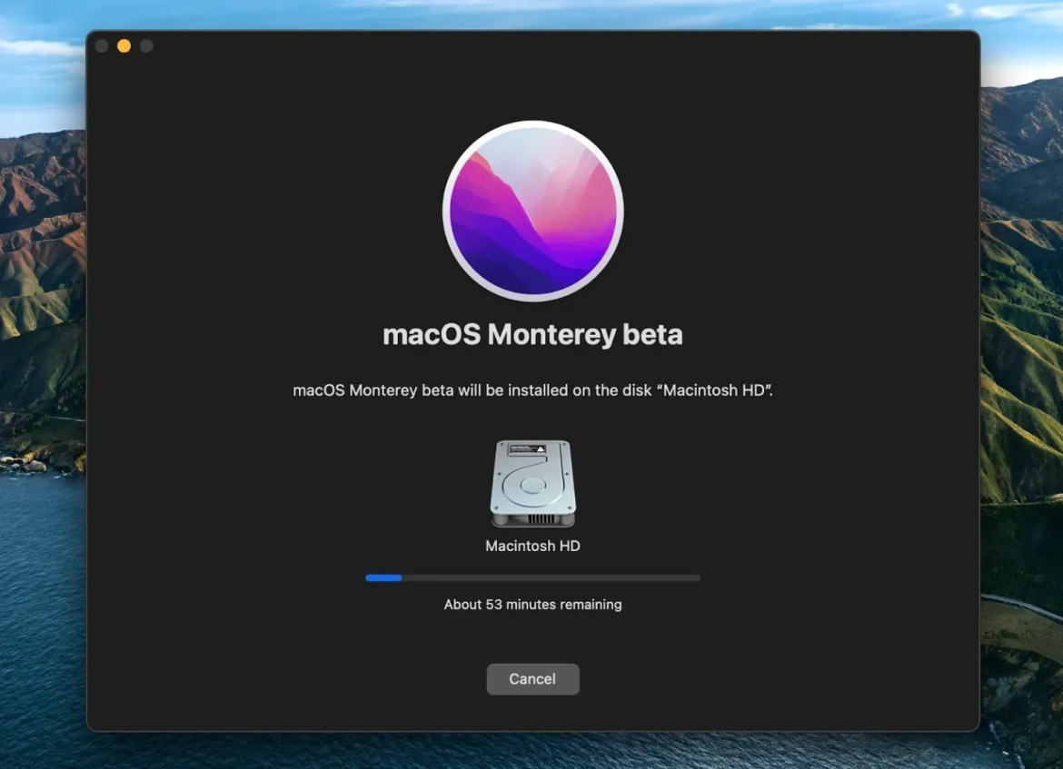Click the macOS Monterey logo icon
The width and height of the screenshot is (1063, 769).
[532, 211]
